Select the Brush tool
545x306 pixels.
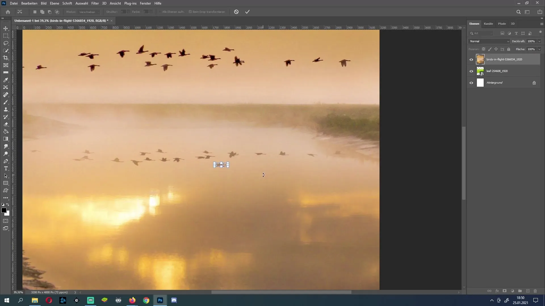tap(6, 102)
